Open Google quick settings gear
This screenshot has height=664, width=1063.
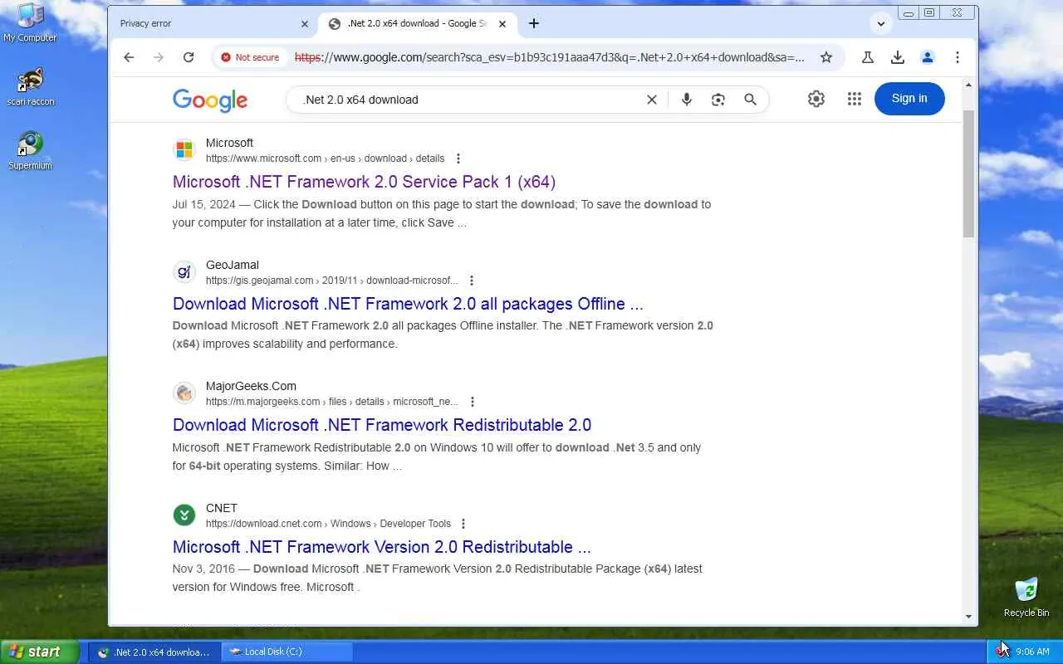pos(816,99)
